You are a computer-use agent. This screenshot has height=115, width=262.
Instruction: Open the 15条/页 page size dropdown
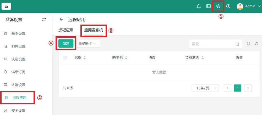(x=205, y=88)
